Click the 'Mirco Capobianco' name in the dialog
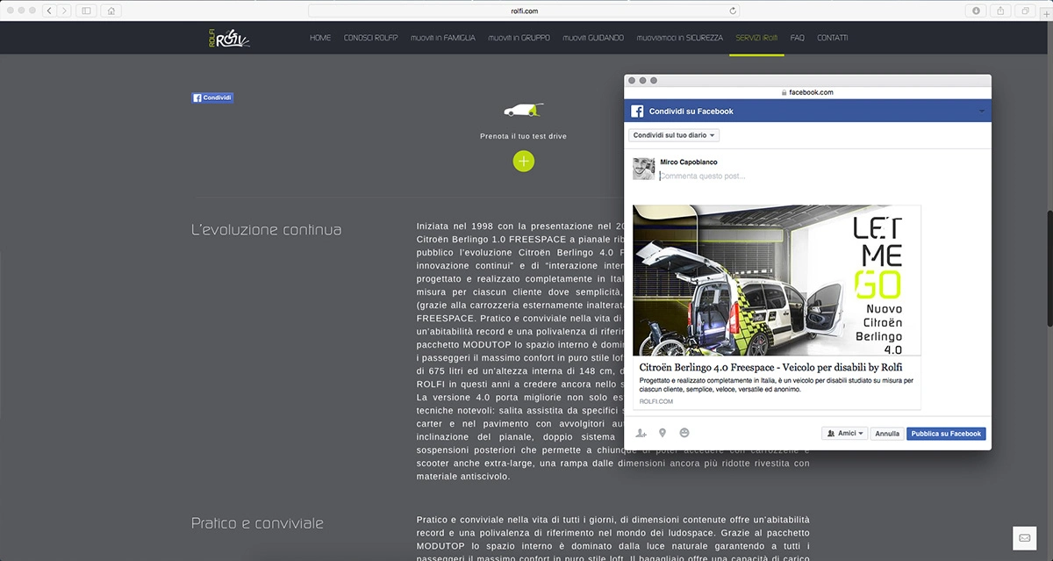The height and width of the screenshot is (561, 1053). click(690, 162)
